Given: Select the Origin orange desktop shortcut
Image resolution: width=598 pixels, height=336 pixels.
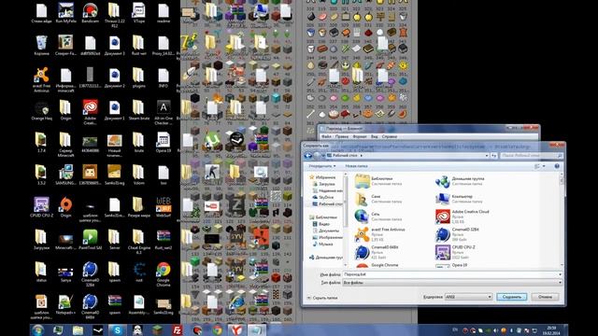Looking at the screenshot, I should (65, 207).
